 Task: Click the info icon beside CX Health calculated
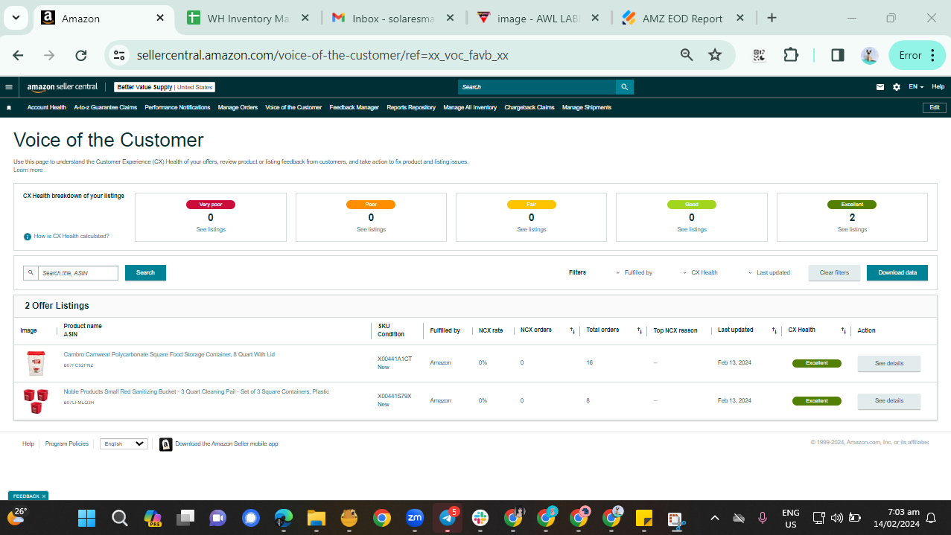pos(28,236)
